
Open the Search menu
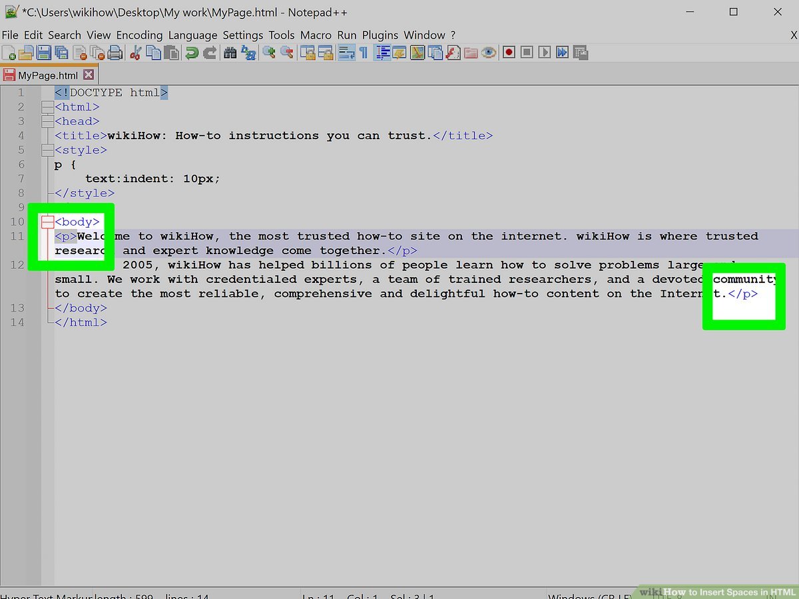click(65, 35)
